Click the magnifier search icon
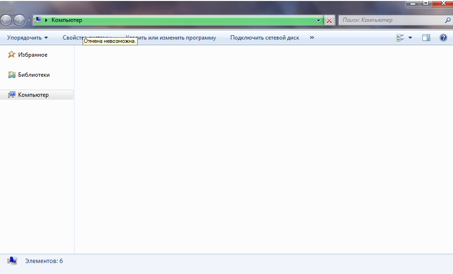This screenshot has width=453, height=274. pos(448,20)
